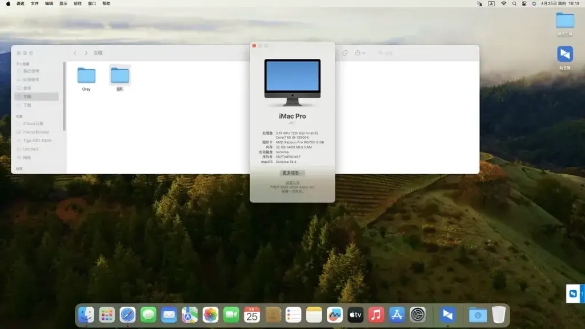Click the Siri icon in menu bar
The height and width of the screenshot is (329, 585).
(534, 3)
